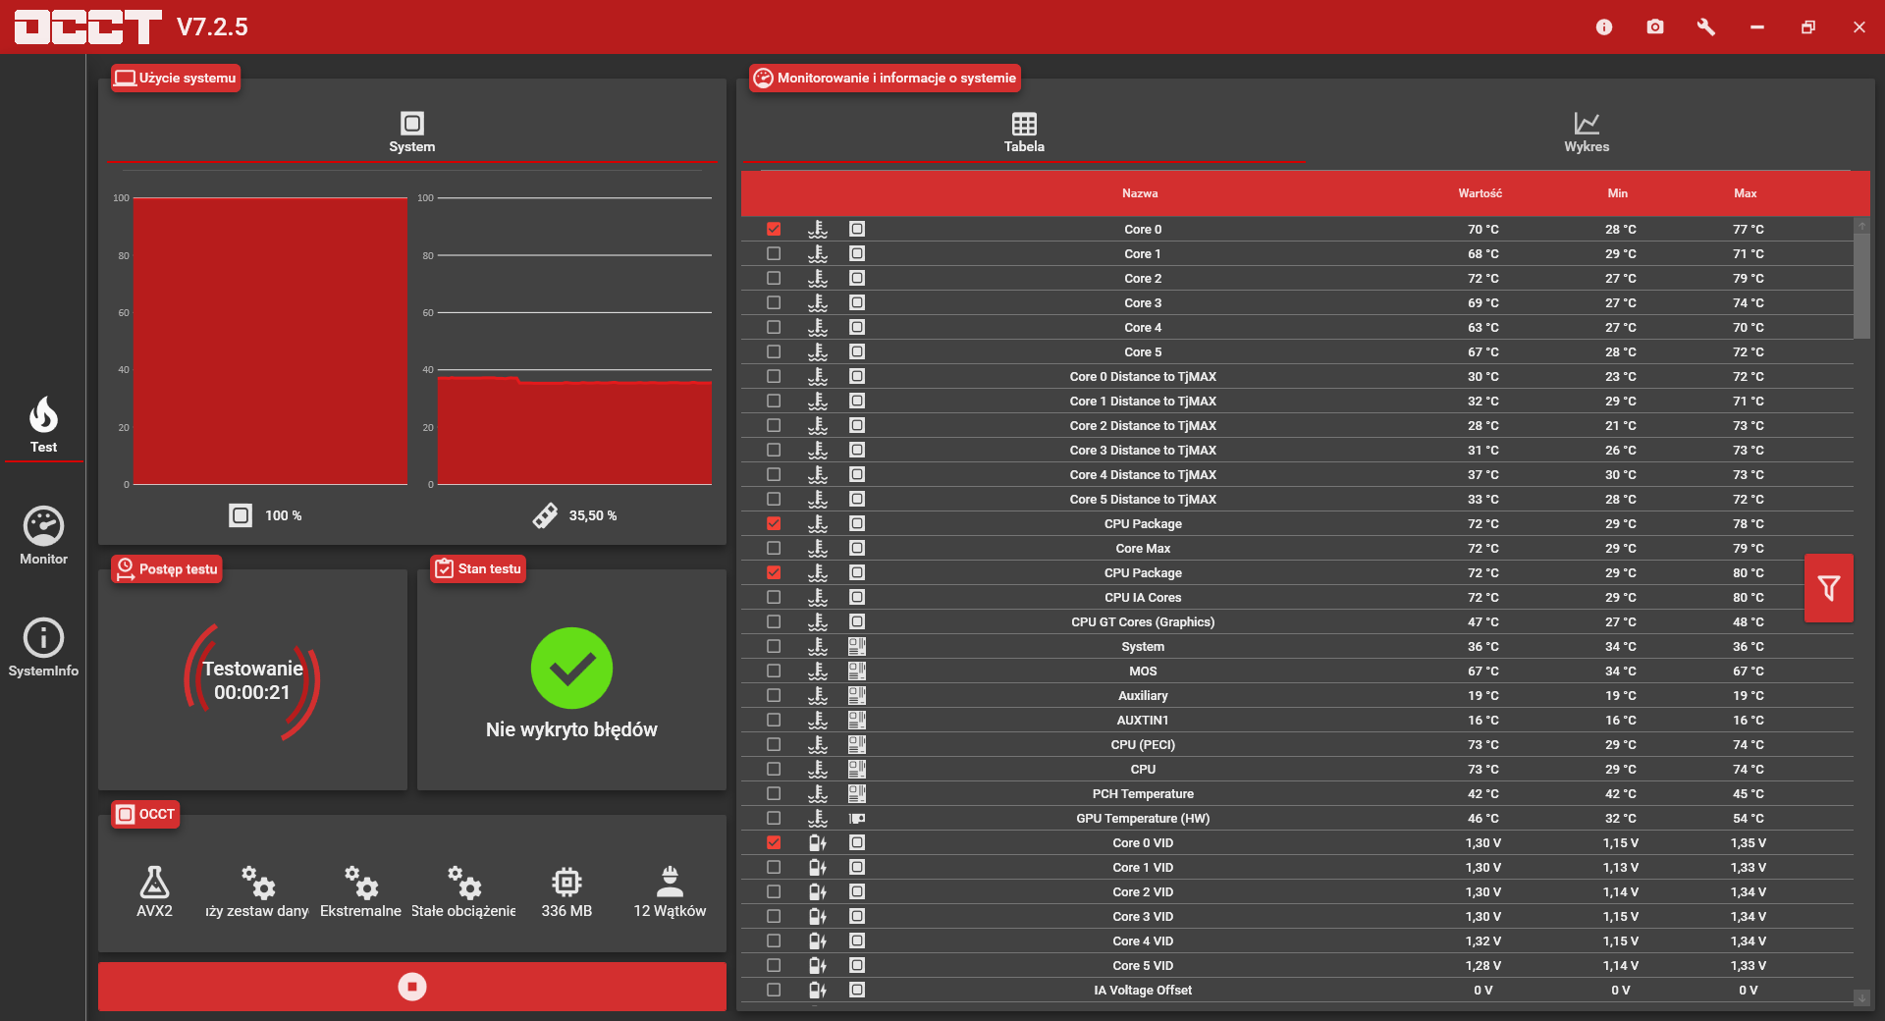Click the '1,35 V' max value
The image size is (1885, 1021).
1749,842
